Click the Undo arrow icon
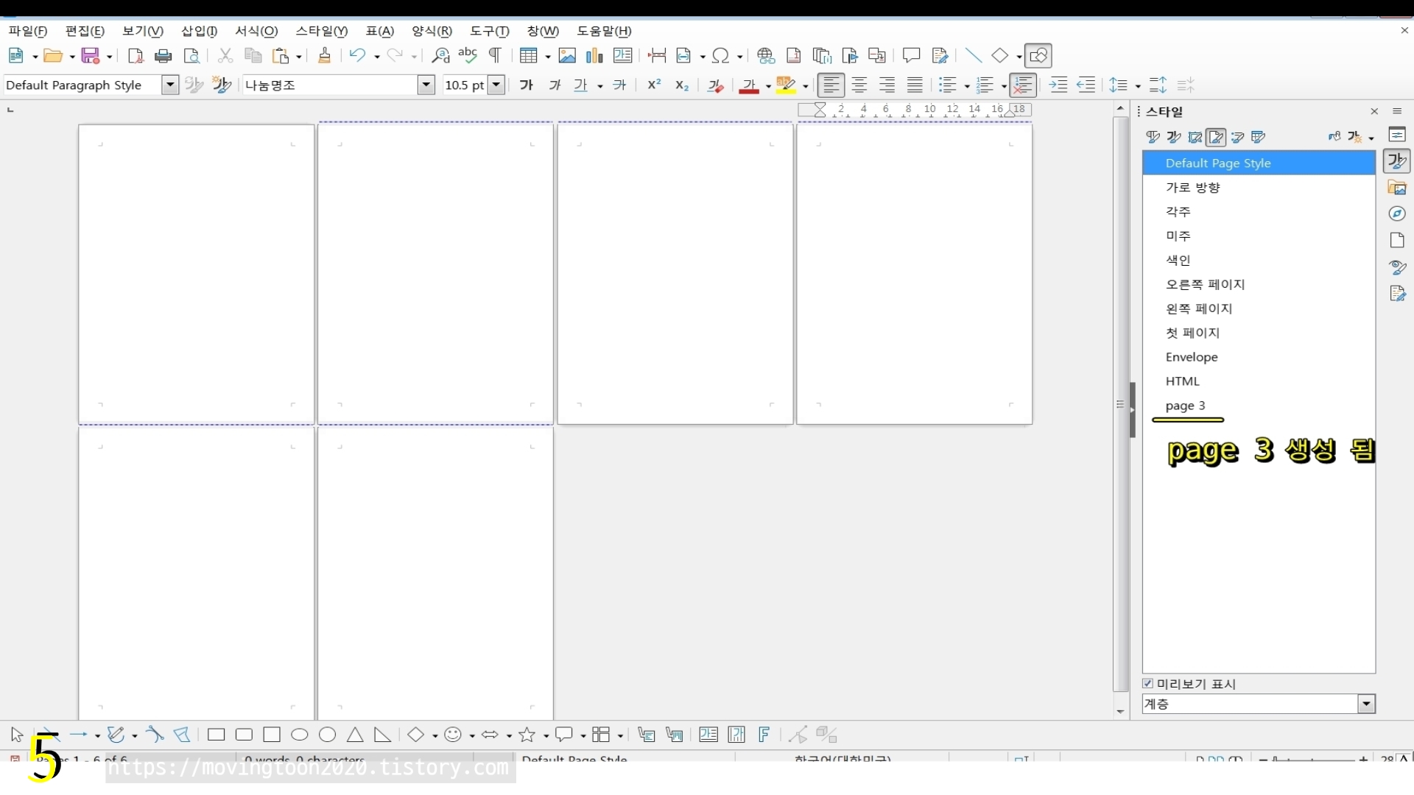This screenshot has height=795, width=1414. (357, 56)
